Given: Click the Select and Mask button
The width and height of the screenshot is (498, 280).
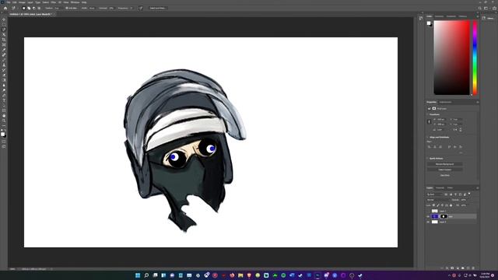Looking at the screenshot, I should 158,8.
